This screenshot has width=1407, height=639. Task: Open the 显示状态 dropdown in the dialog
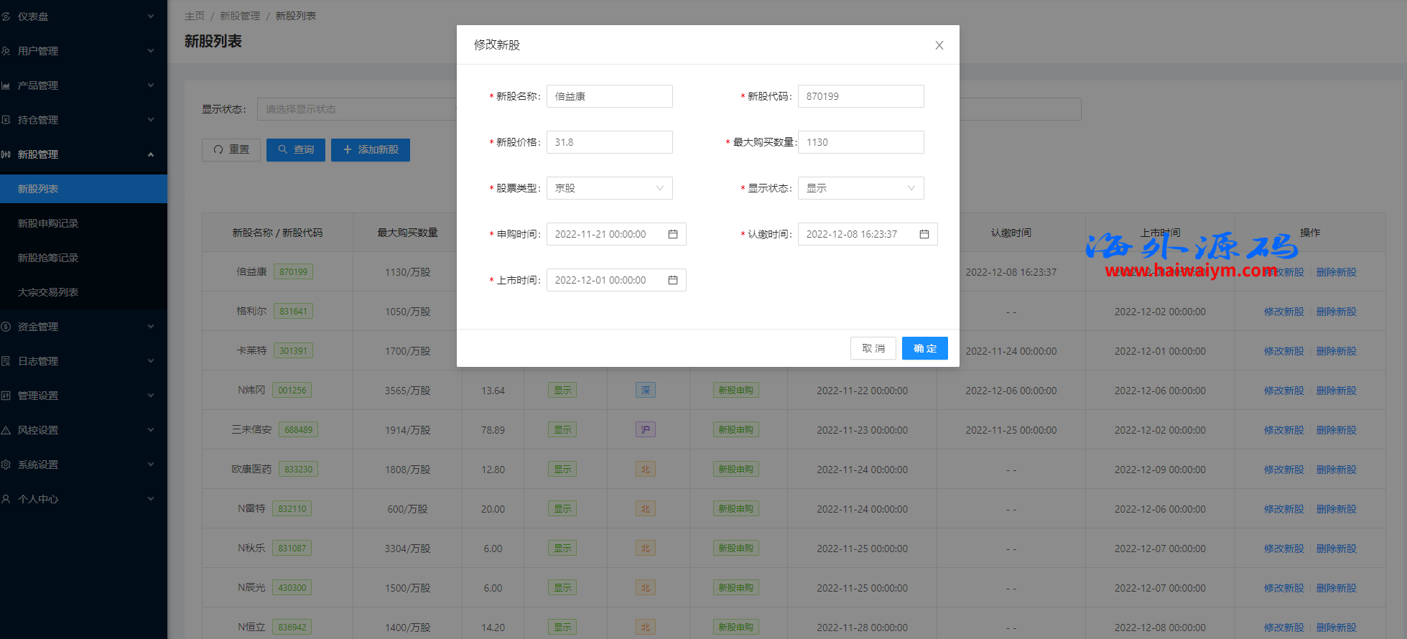tap(860, 188)
